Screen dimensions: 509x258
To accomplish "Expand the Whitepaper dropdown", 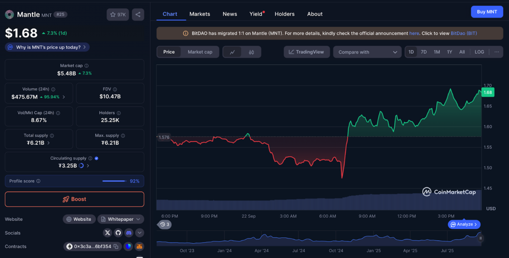I will click(121, 219).
